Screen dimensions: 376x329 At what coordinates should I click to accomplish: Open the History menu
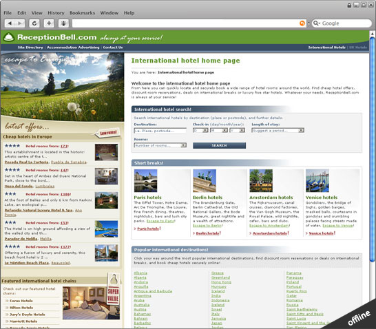pos(56,13)
